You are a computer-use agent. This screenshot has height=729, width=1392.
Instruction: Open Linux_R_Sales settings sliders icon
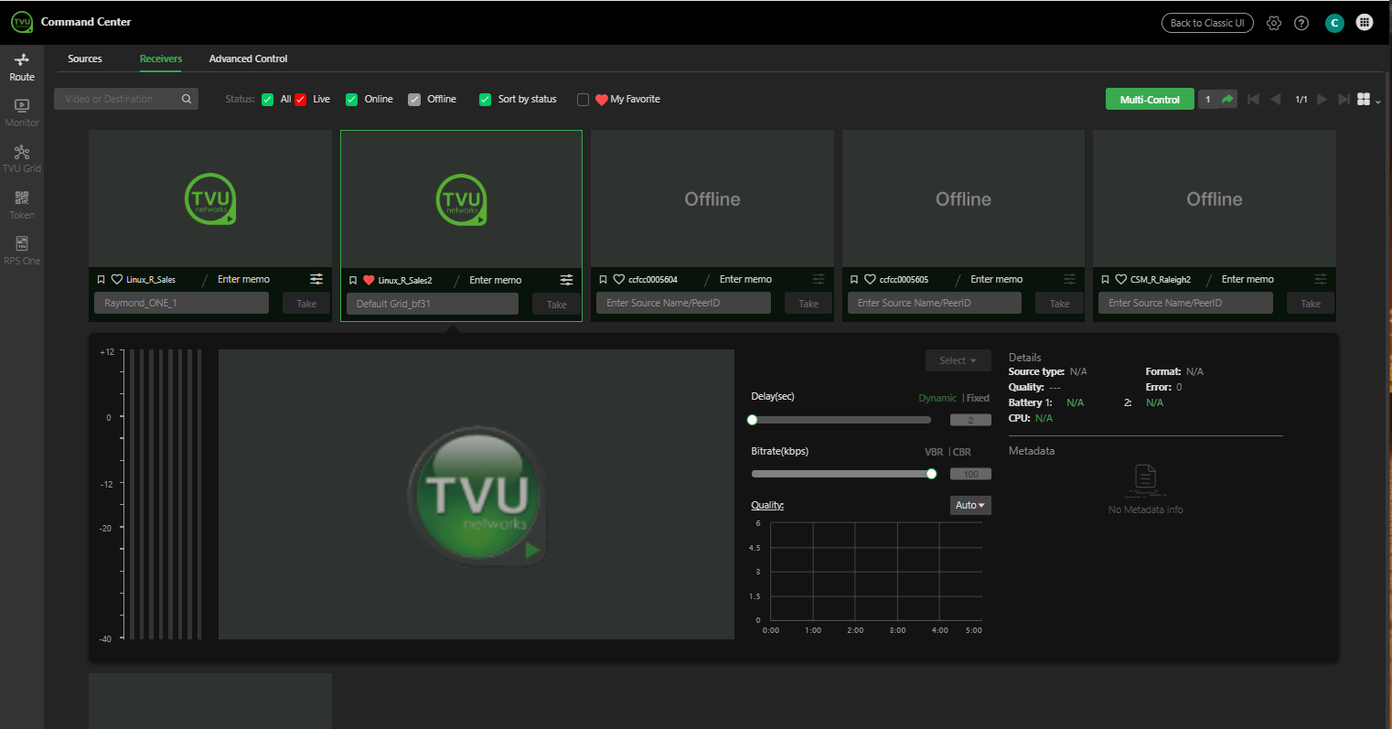coord(316,279)
